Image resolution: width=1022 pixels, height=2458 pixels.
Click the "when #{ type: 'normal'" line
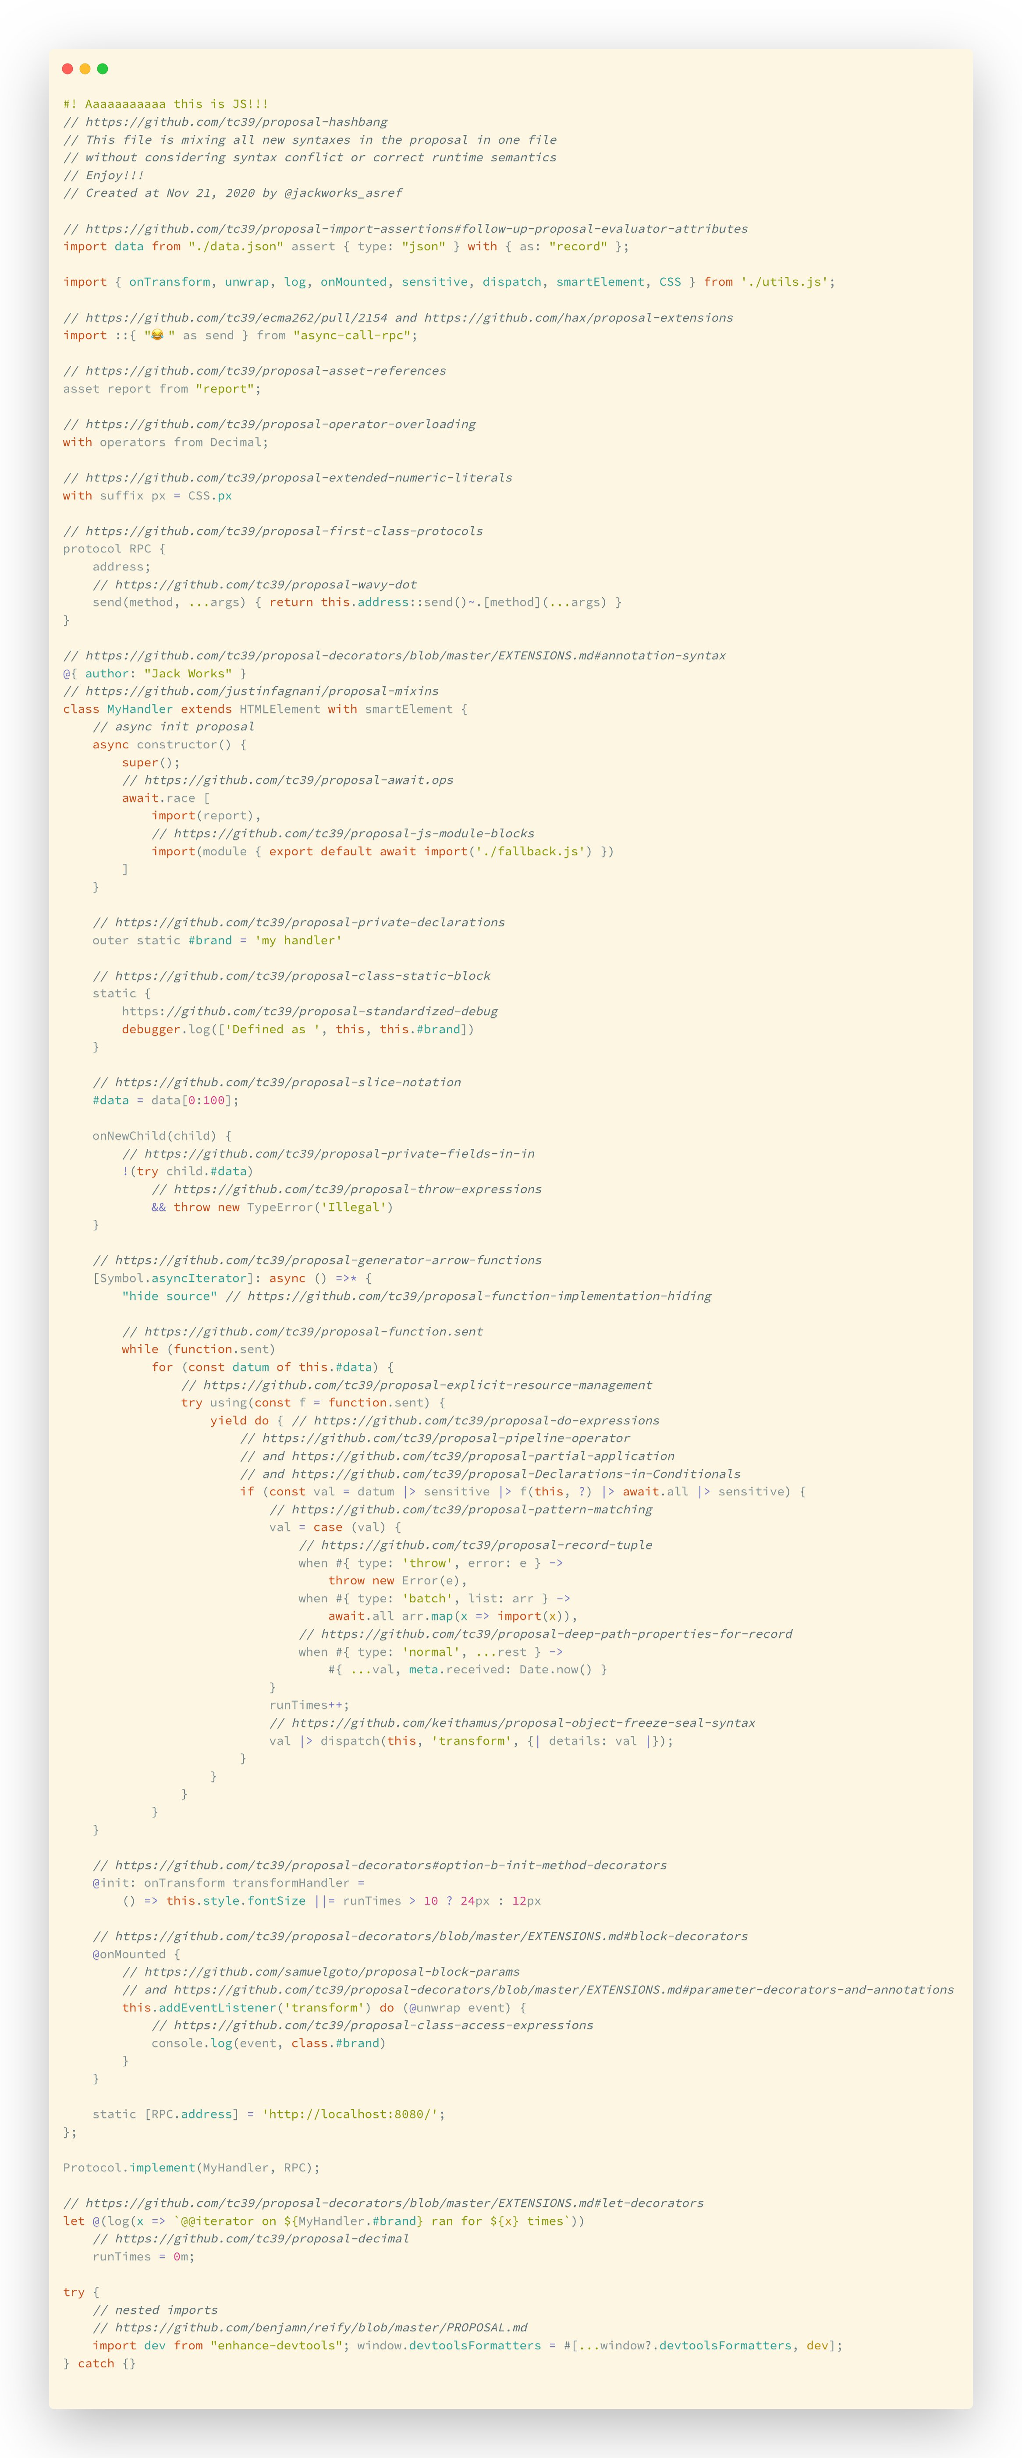click(431, 1652)
